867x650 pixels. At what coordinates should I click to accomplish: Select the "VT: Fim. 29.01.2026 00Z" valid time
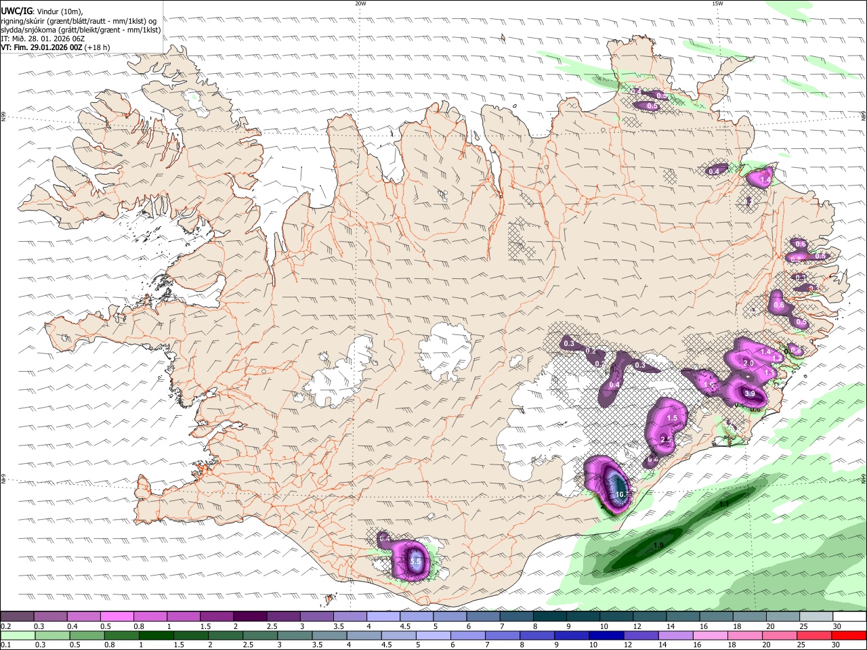43,47
